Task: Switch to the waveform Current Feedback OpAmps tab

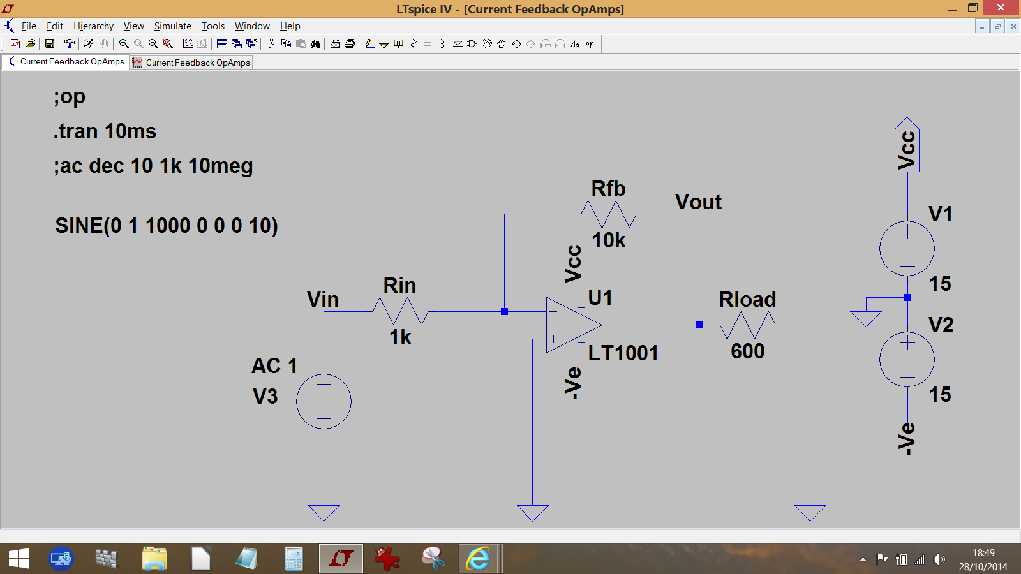Action: 191,63
